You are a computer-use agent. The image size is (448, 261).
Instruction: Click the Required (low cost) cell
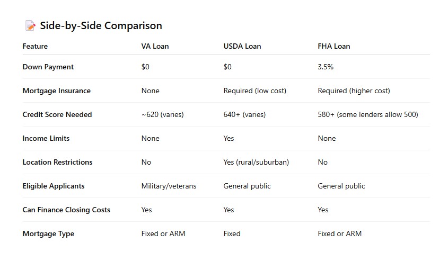coord(254,91)
